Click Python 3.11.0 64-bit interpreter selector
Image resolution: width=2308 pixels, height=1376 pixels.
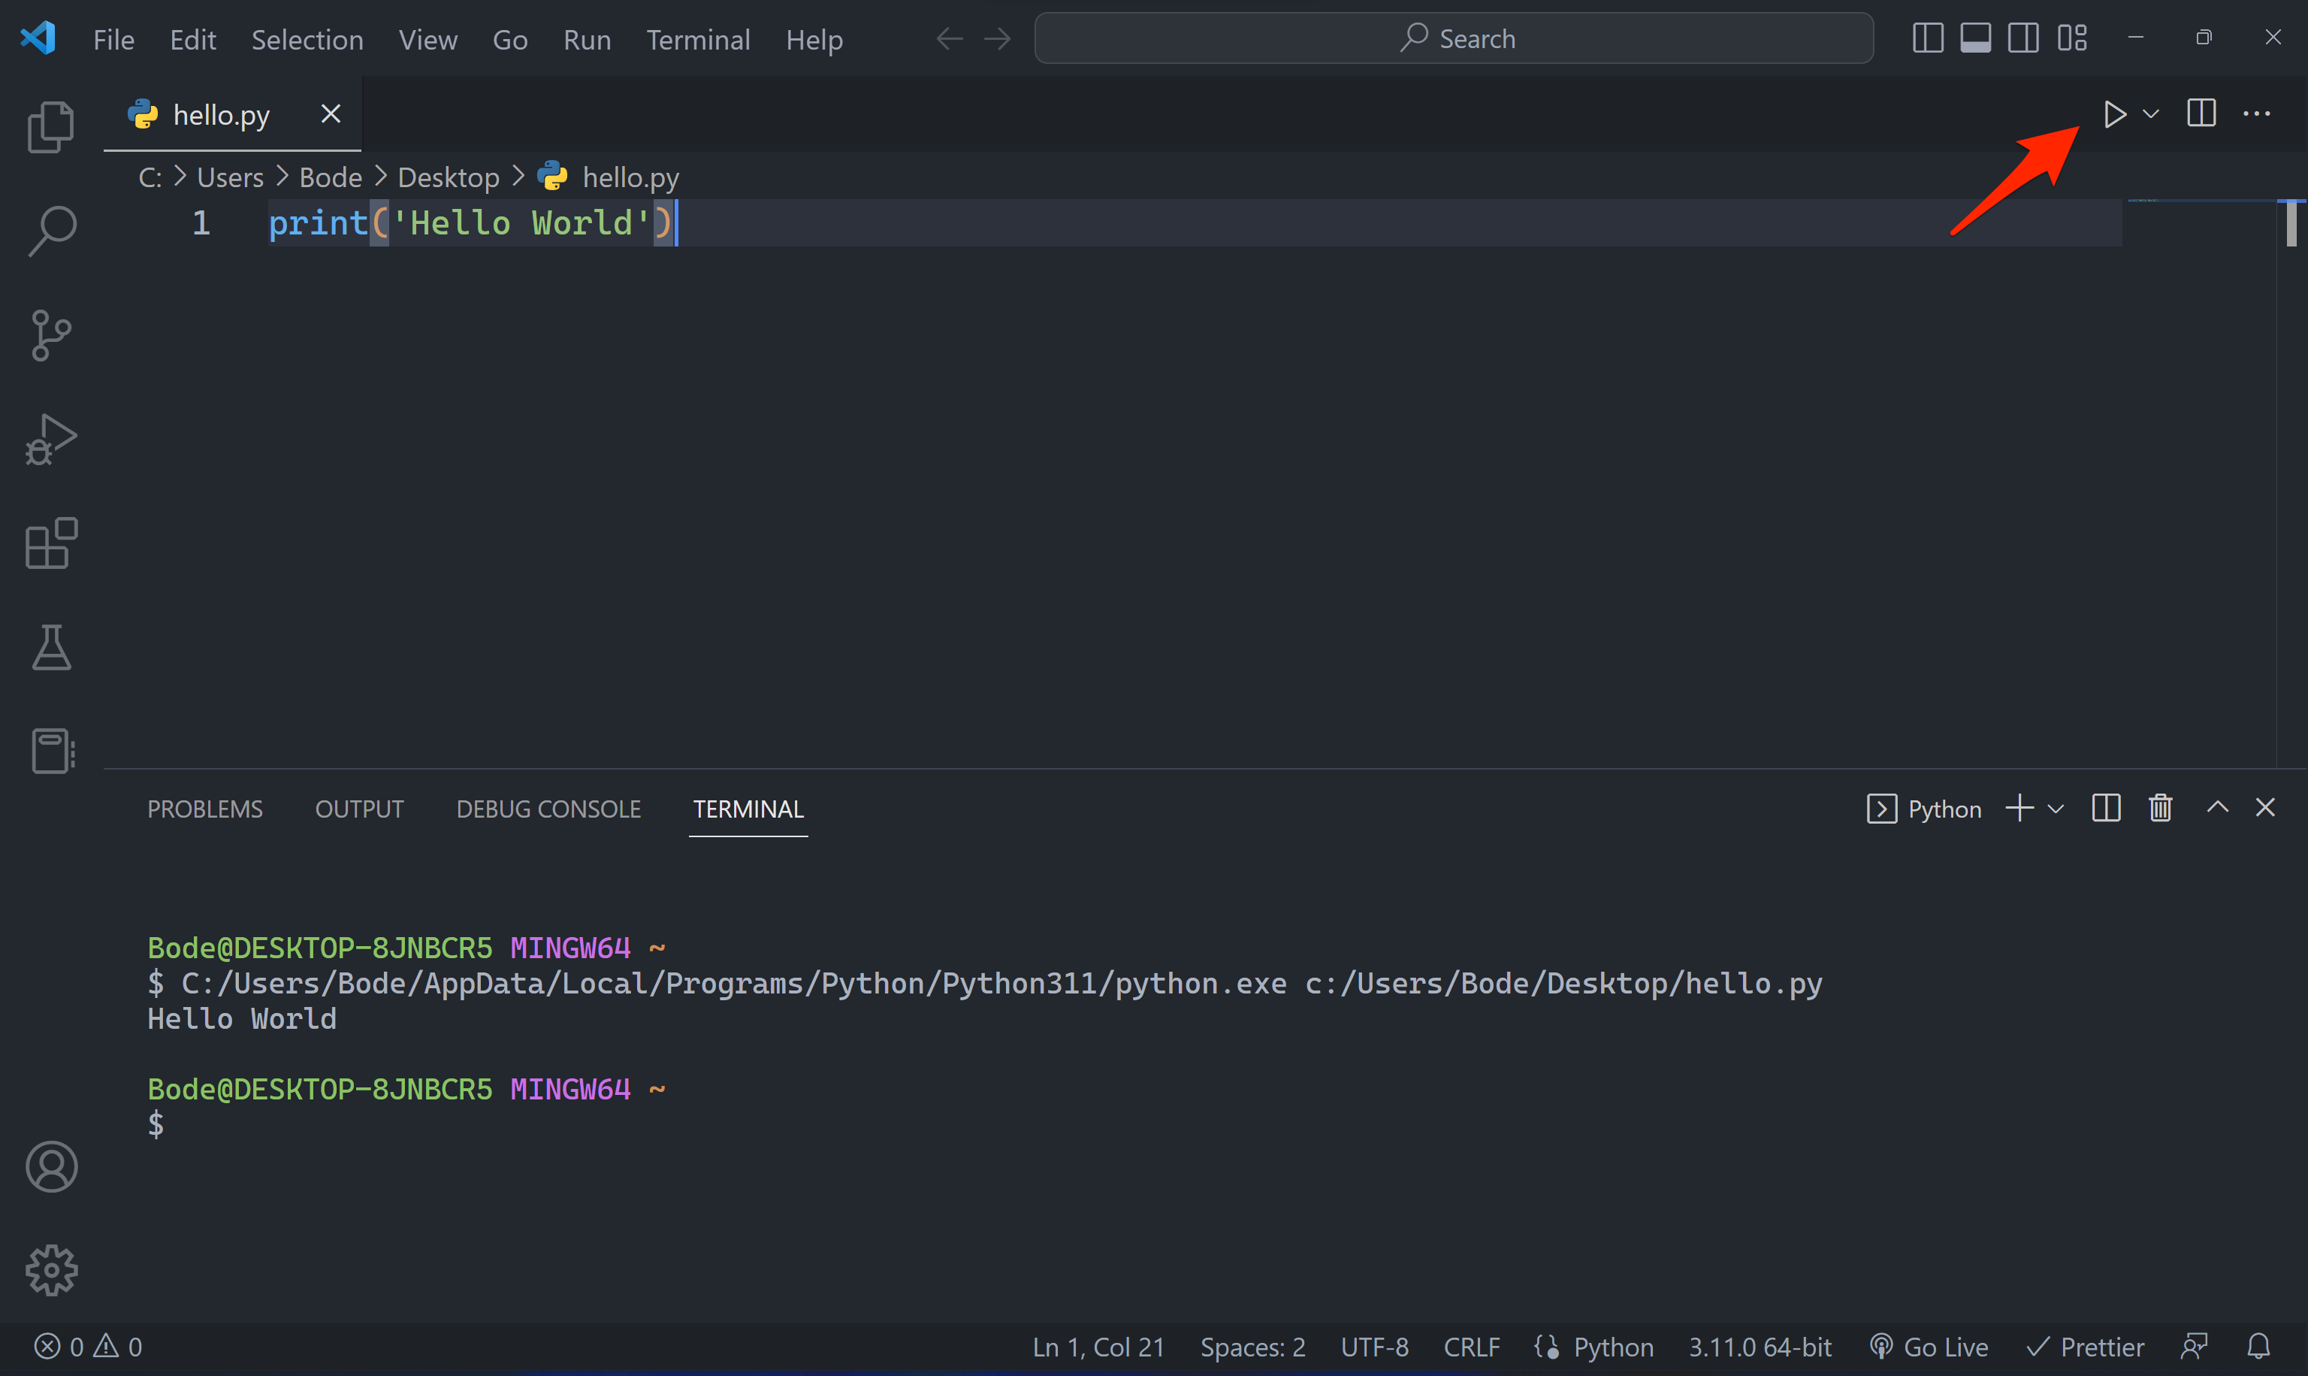tap(1760, 1347)
